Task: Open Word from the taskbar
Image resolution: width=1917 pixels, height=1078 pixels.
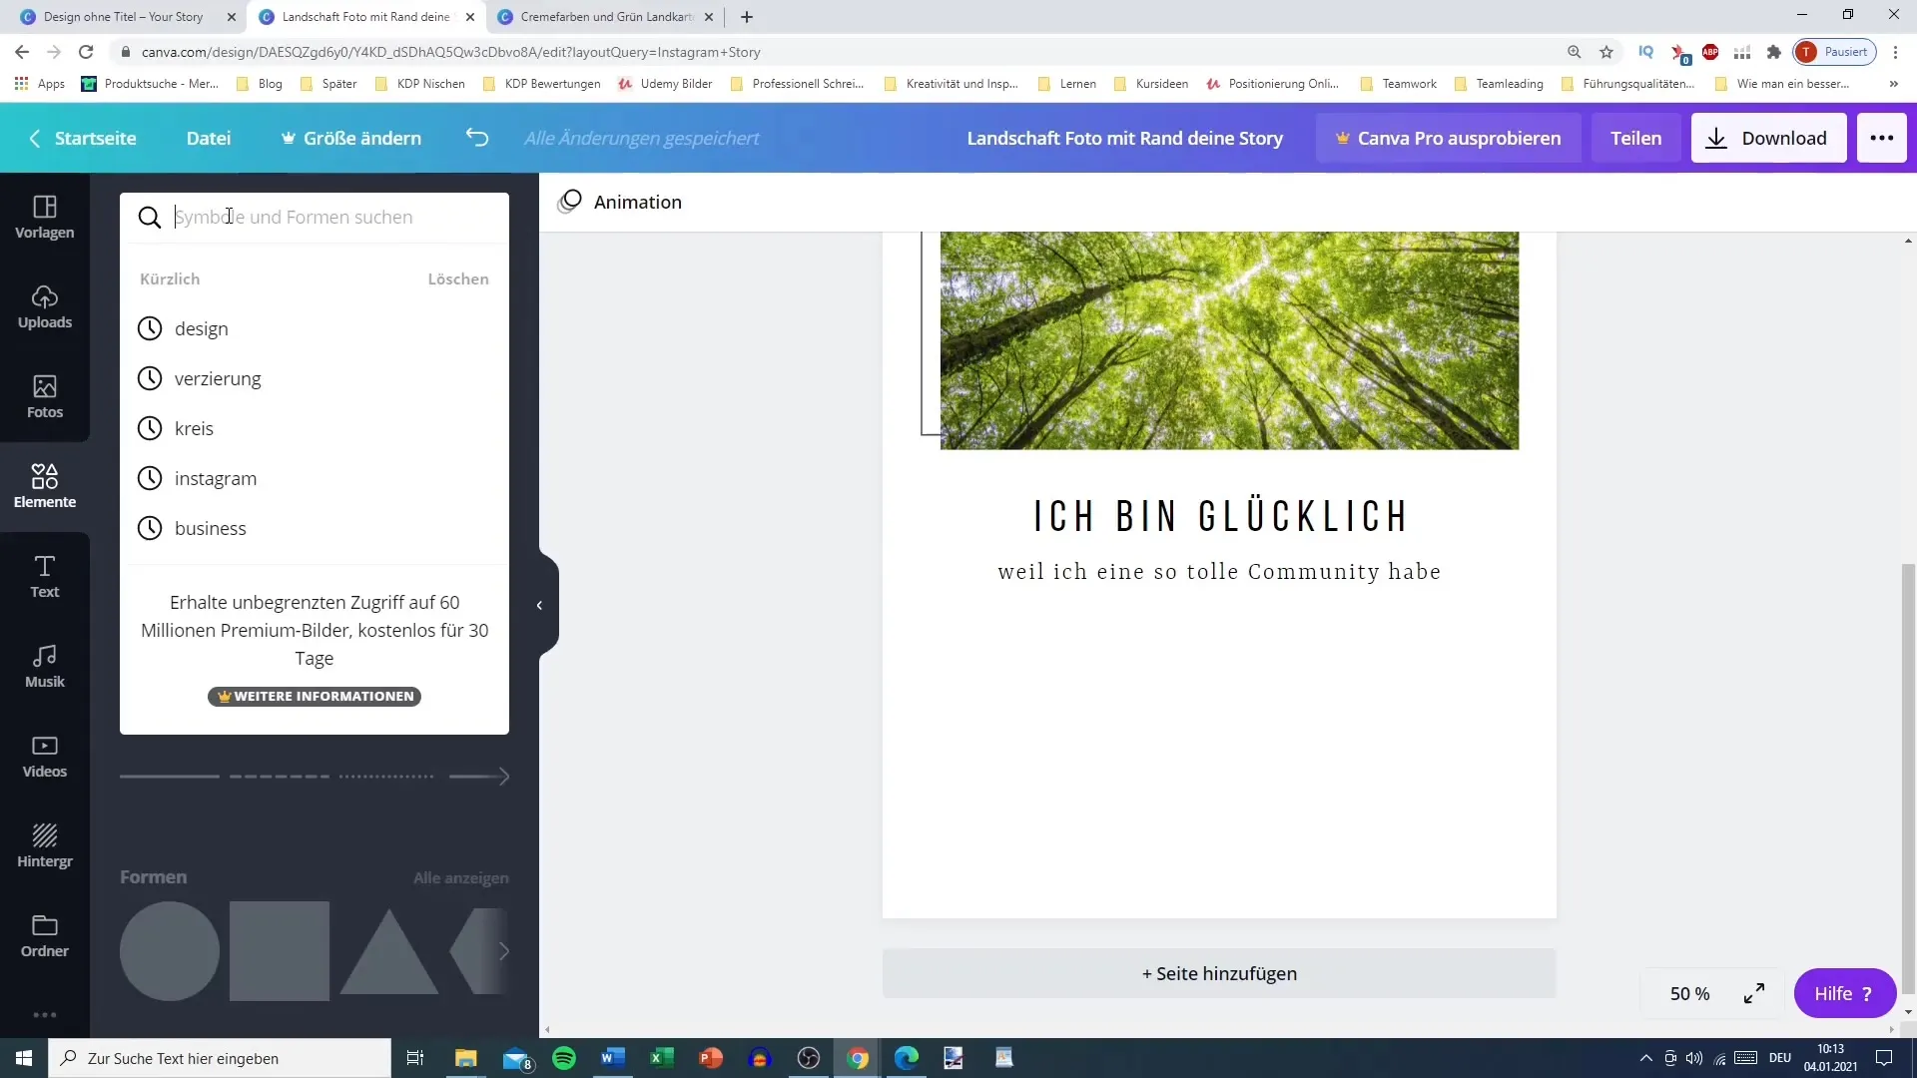Action: coord(613,1058)
